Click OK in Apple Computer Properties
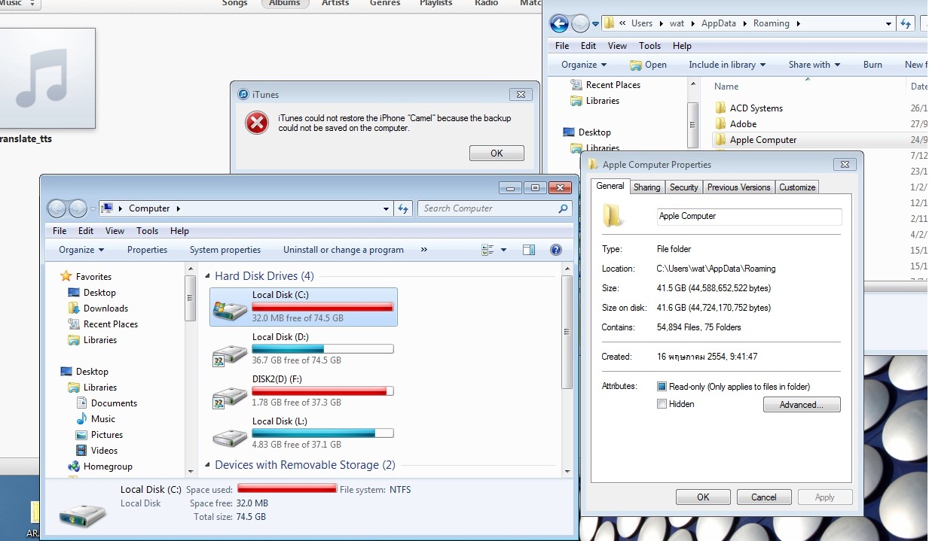This screenshot has width=929, height=541. [703, 497]
